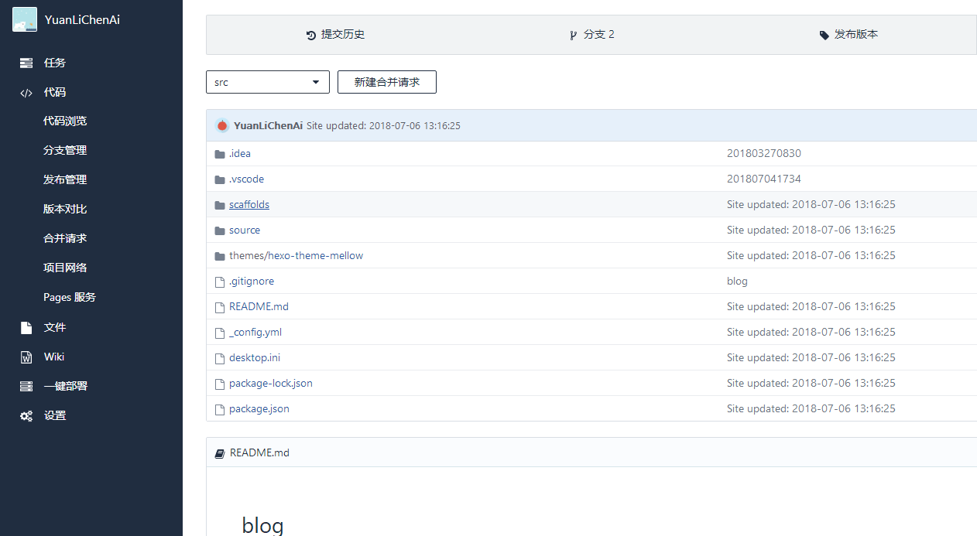Open the scaffolds folder link
This screenshot has width=977, height=536.
[249, 205]
